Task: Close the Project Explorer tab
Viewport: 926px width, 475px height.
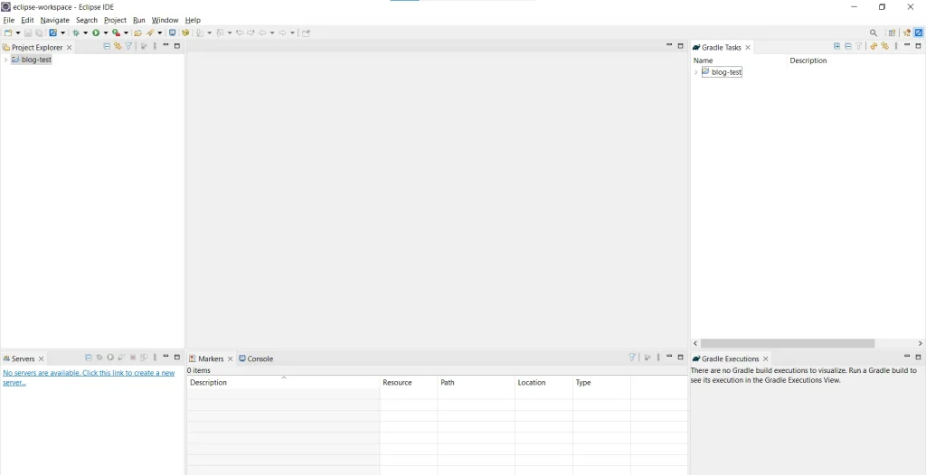Action: click(69, 47)
